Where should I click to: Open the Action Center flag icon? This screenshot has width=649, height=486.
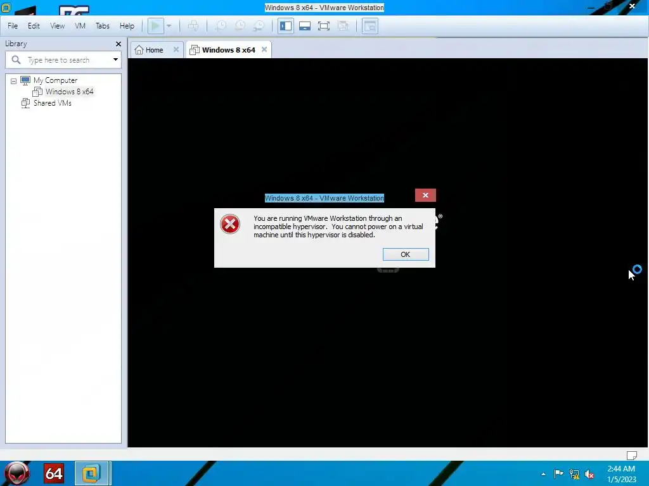pos(558,473)
